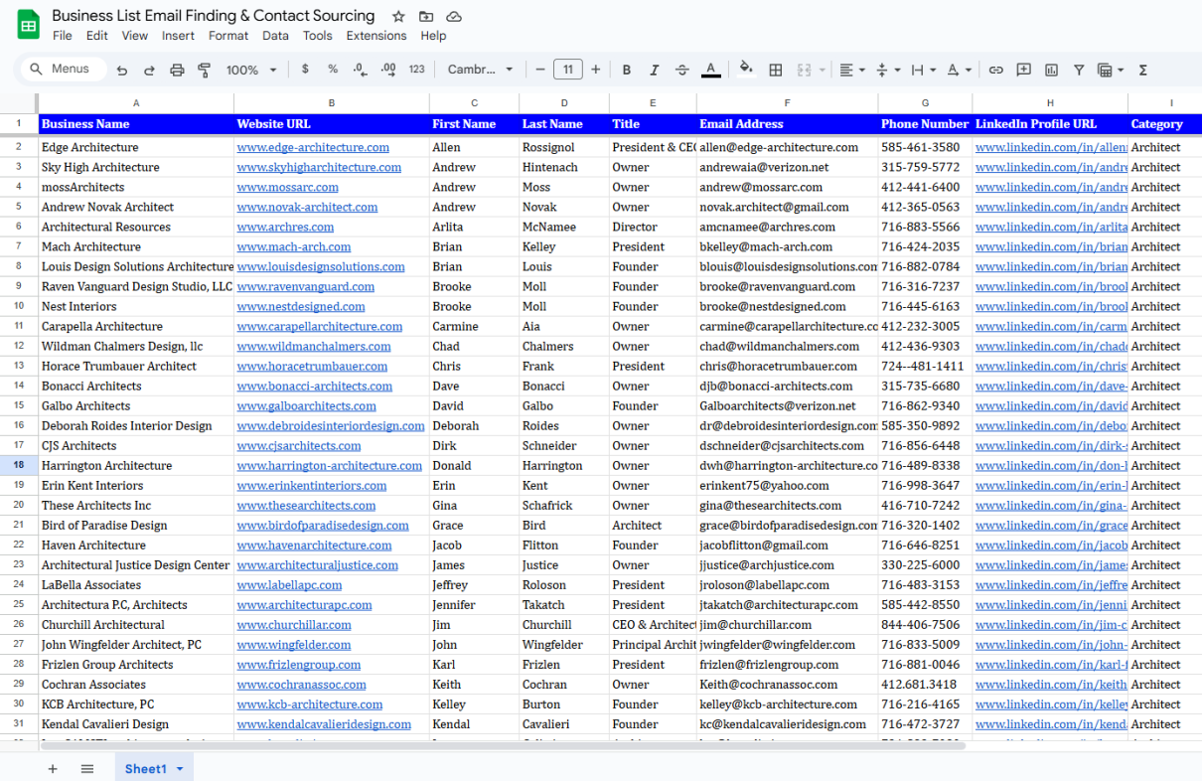Open the www.edge-architecture.com link
The width and height of the screenshot is (1202, 781).
(x=313, y=147)
